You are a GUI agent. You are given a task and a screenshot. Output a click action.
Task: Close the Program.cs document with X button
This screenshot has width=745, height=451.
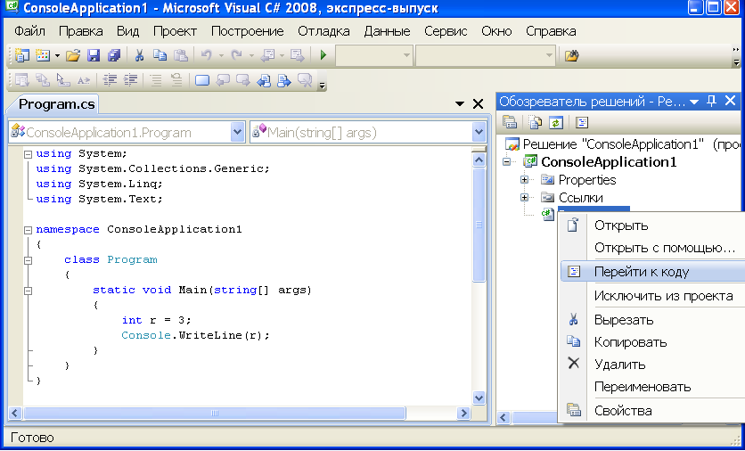tap(478, 103)
